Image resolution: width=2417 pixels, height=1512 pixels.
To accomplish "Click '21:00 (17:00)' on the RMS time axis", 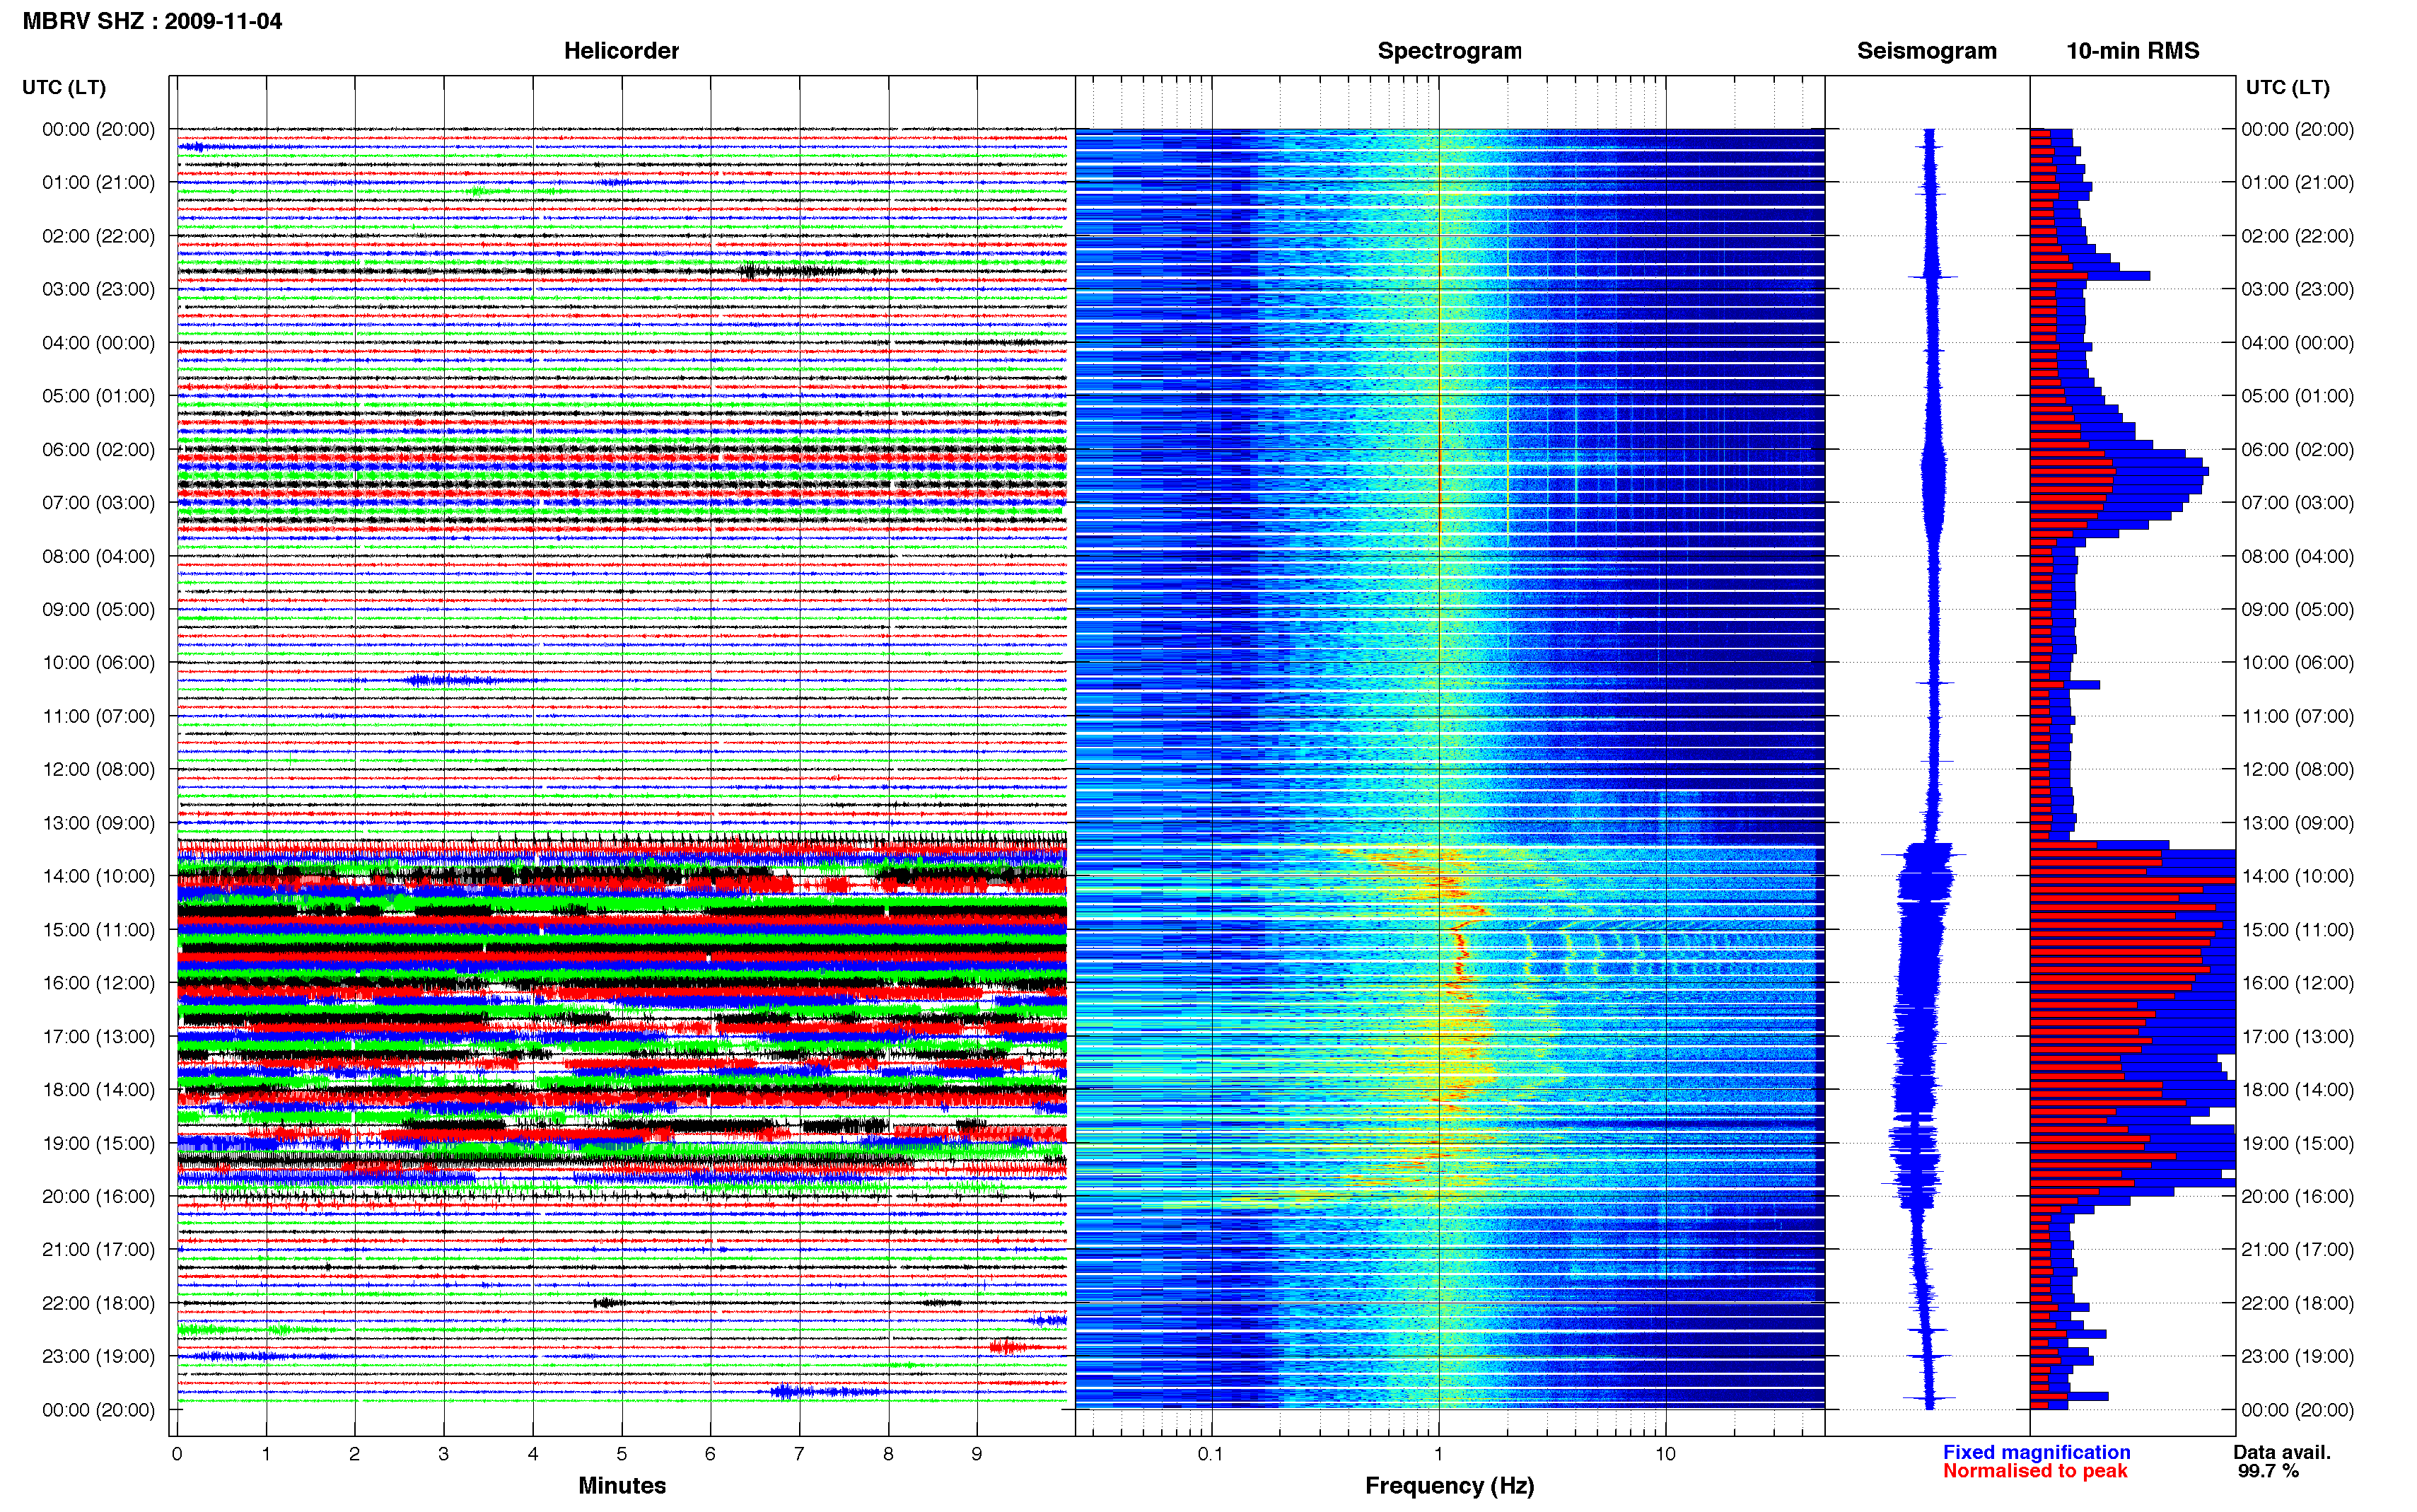I will [2297, 1249].
